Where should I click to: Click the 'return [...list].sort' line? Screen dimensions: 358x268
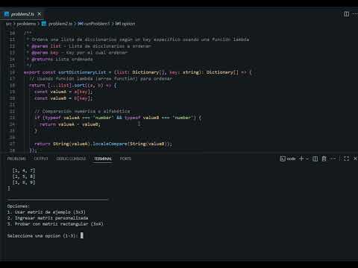(72, 86)
